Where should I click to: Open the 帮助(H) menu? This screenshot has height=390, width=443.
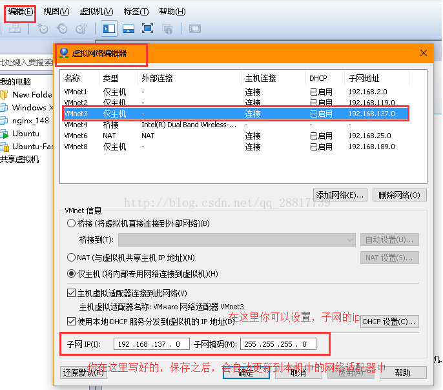pos(172,12)
